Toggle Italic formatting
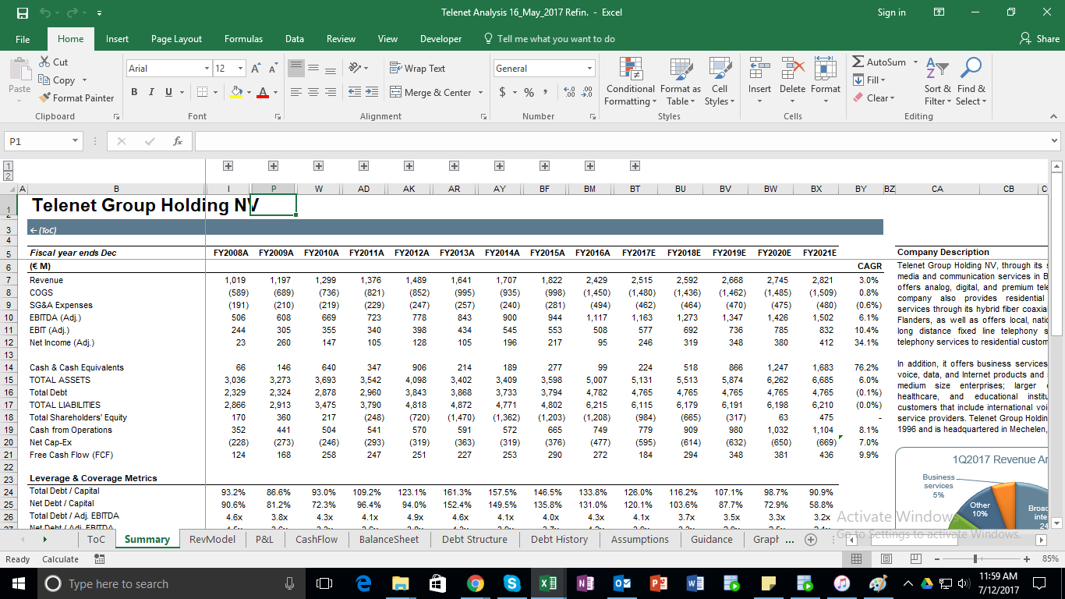 pyautogui.click(x=152, y=92)
